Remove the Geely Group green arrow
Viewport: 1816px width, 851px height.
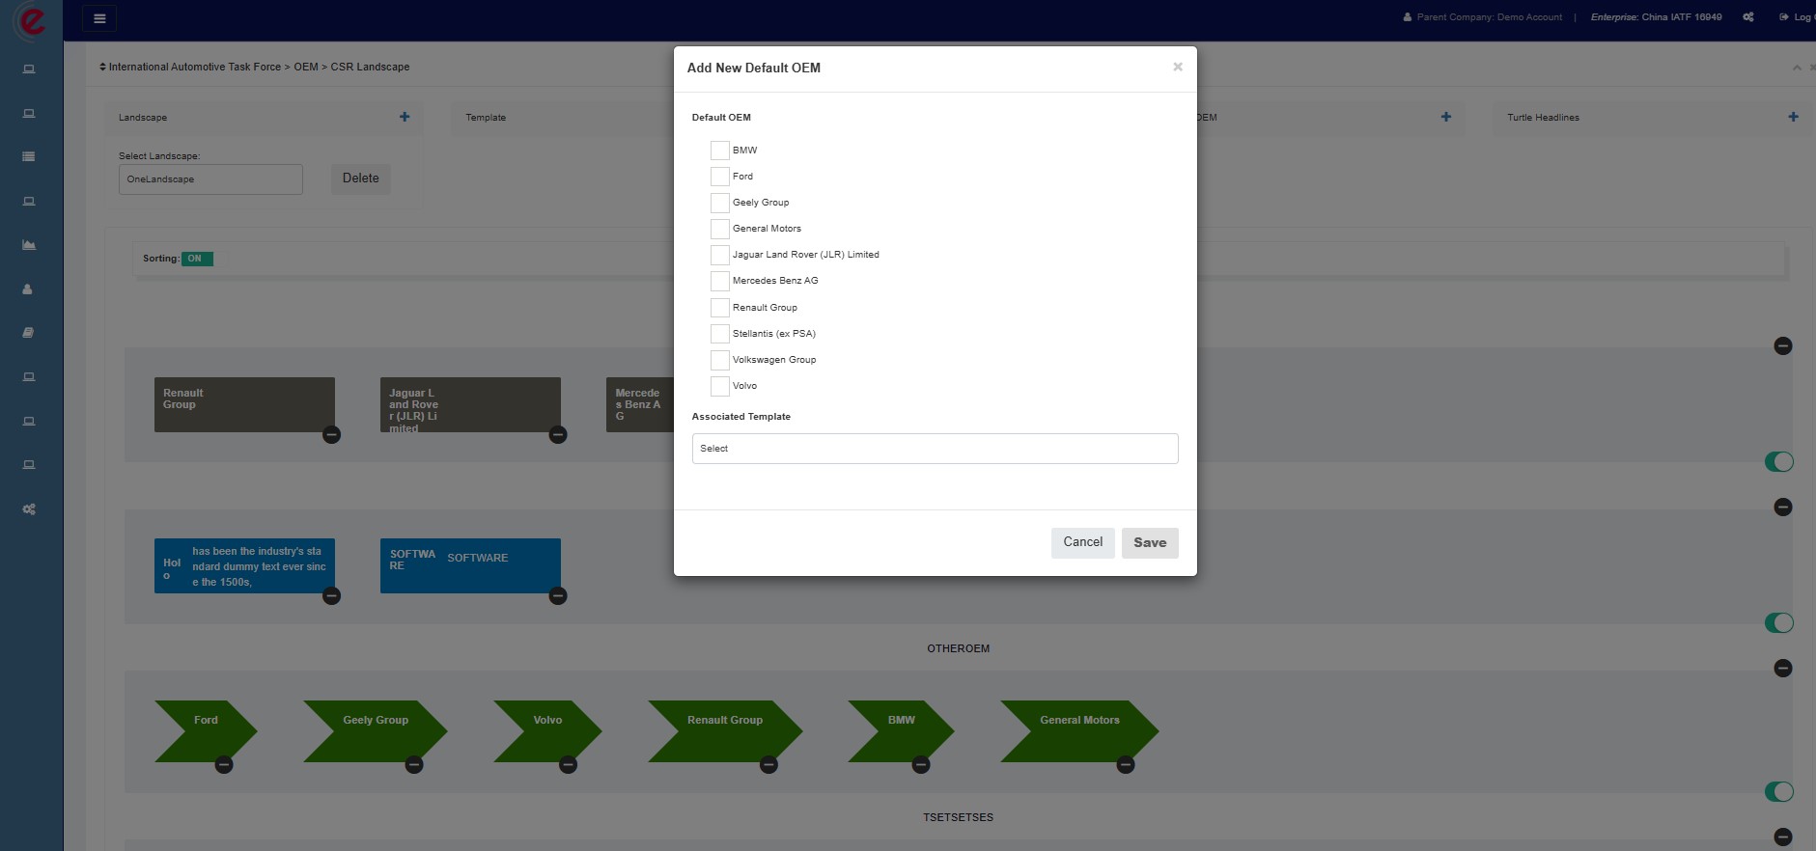[414, 765]
